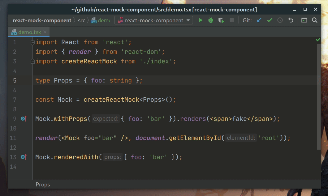The image size is (328, 196).
Task: Click gutter override marker on line 9
Action: coord(24,119)
